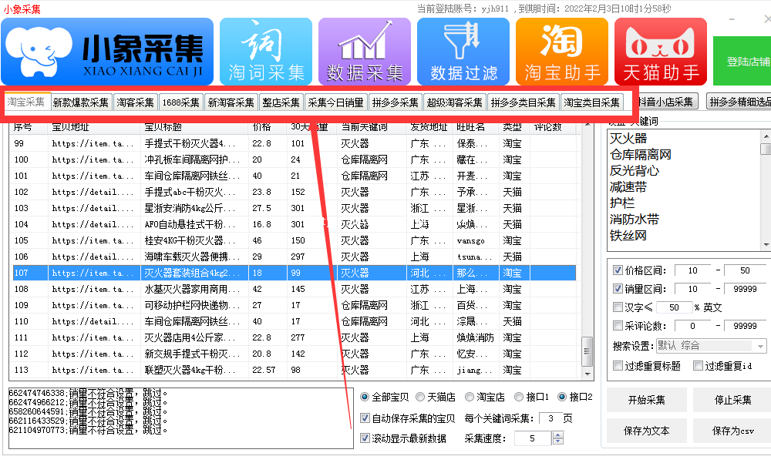Switch to the 超级淘客采集 tab
This screenshot has width=771, height=463.
(454, 102)
